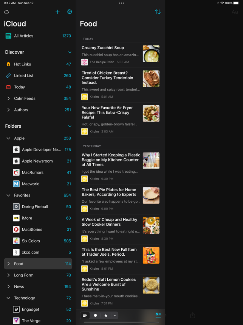Expand the News folder
243x325 pixels.
click(x=8, y=286)
